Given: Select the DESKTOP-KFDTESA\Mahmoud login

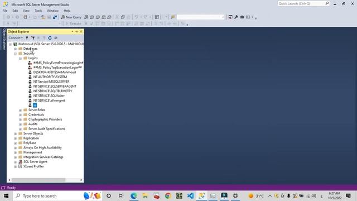Looking at the screenshot, I should point(55,72).
